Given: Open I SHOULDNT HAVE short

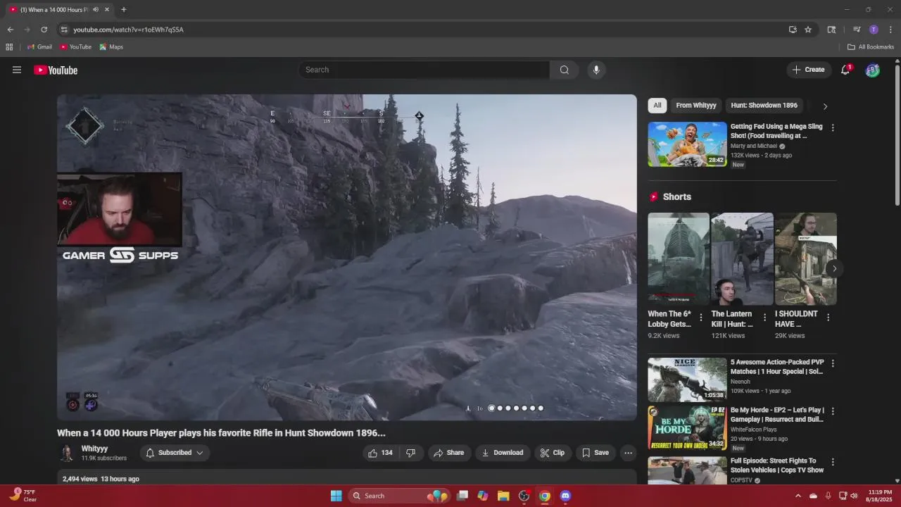Looking at the screenshot, I should tap(806, 258).
